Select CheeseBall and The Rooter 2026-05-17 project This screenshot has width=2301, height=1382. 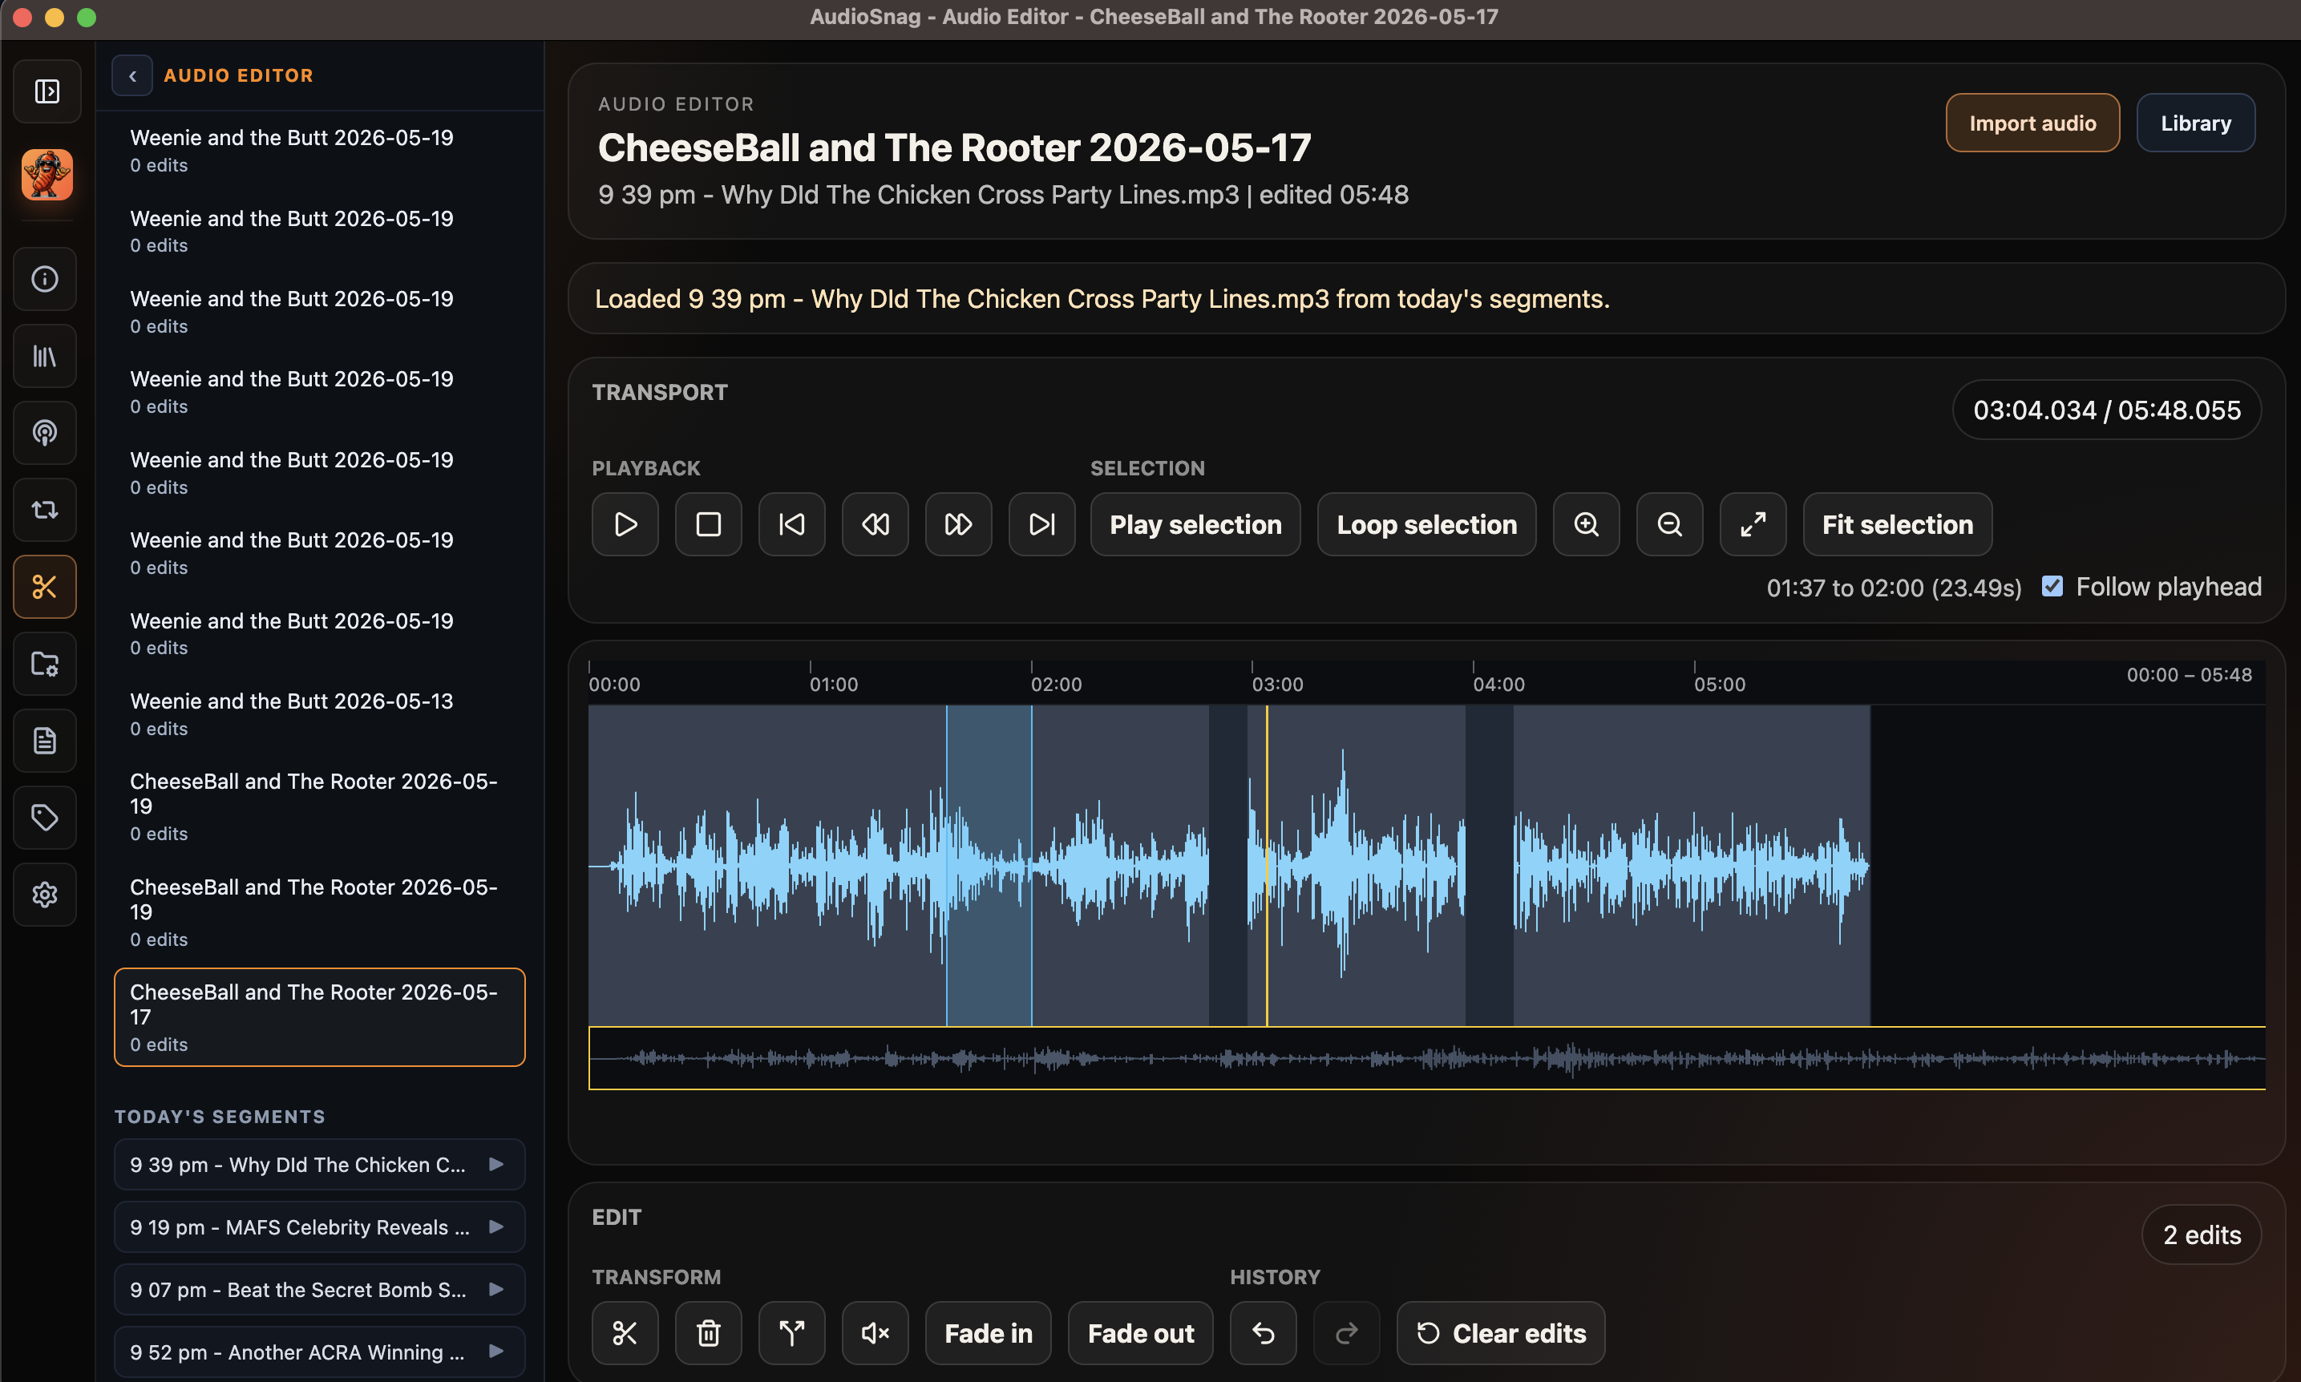point(319,1017)
